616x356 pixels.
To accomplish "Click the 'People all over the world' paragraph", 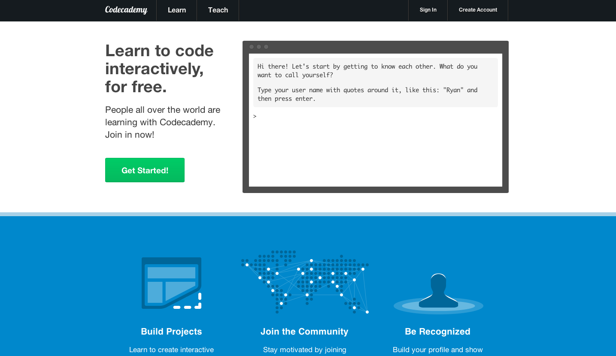I will (x=163, y=122).
